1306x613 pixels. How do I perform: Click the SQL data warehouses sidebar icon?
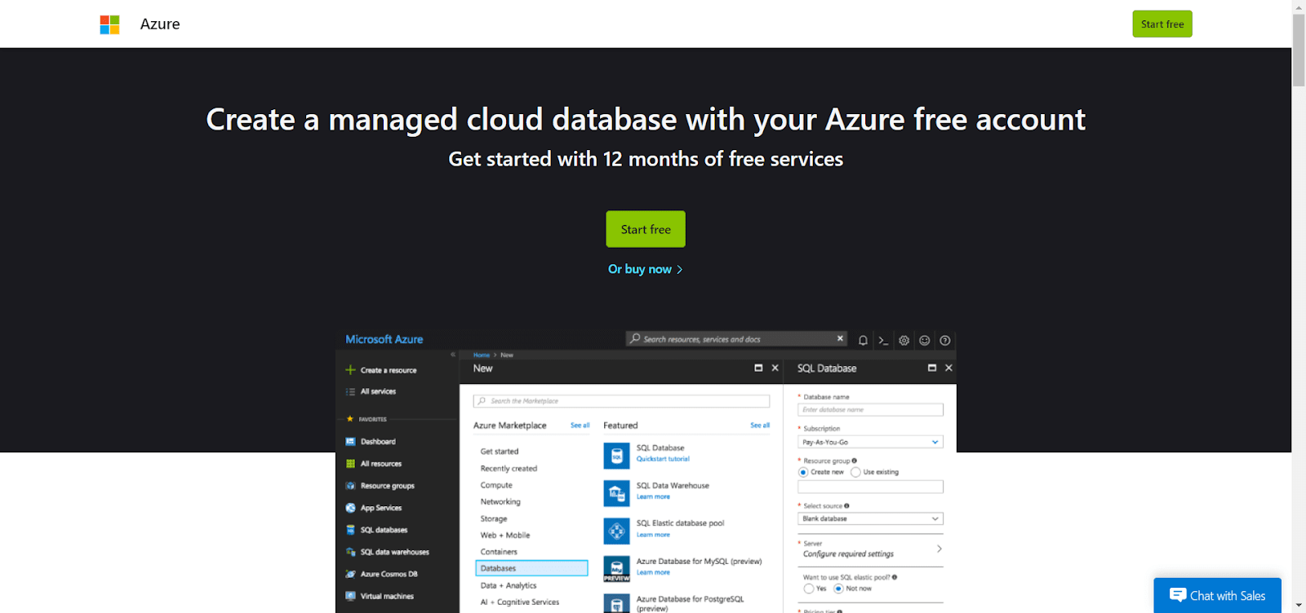[350, 552]
